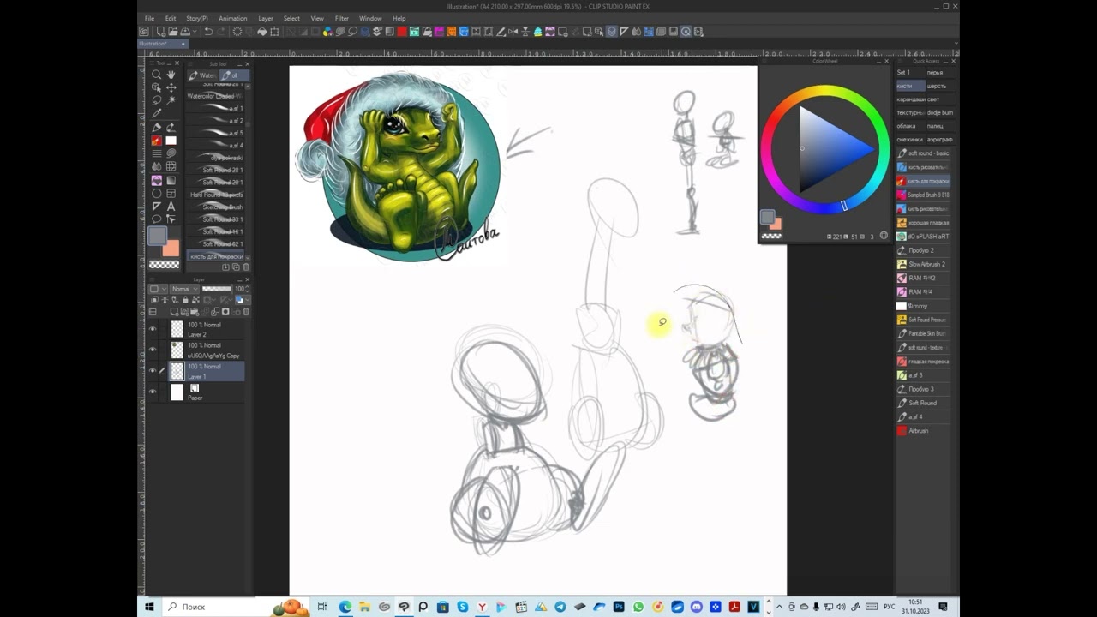Click the hue ring of the color wheel
The height and width of the screenshot is (617, 1097).
pos(824,92)
